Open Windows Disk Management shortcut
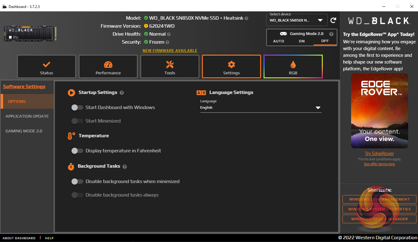The height and width of the screenshot is (242, 418). pyautogui.click(x=379, y=199)
